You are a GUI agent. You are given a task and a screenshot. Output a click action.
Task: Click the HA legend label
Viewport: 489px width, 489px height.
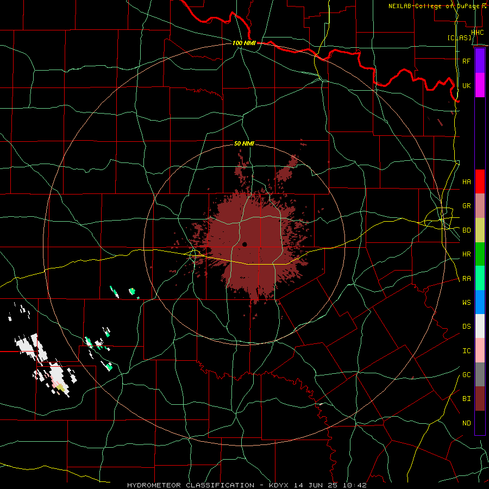click(x=466, y=182)
